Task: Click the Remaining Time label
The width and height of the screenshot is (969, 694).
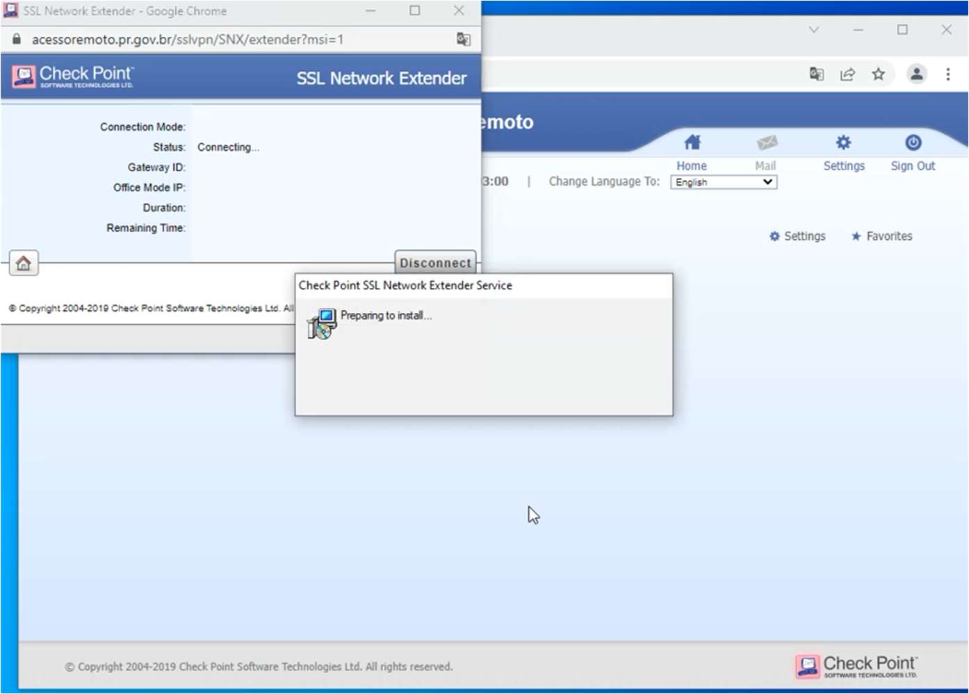Action: [x=146, y=227]
